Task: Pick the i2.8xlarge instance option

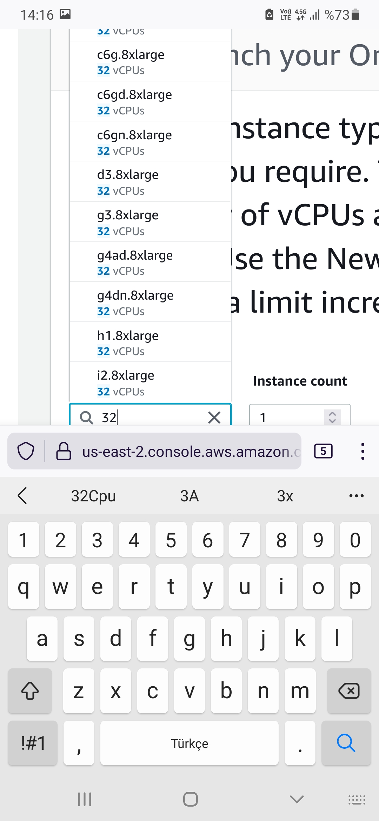Action: coord(150,382)
